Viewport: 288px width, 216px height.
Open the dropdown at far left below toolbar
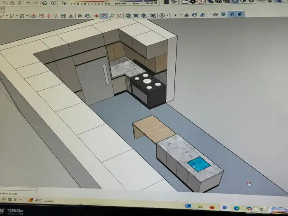[2, 9]
